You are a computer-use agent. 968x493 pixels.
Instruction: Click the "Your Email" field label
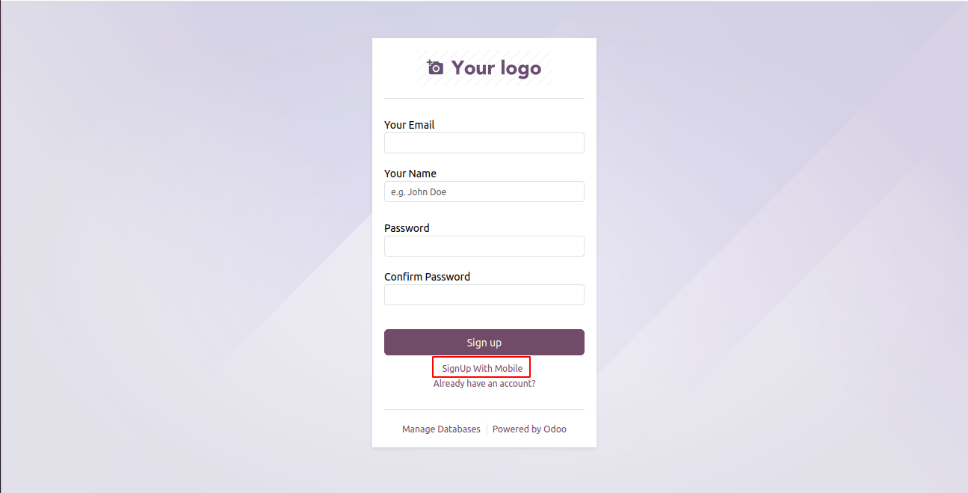tap(409, 125)
